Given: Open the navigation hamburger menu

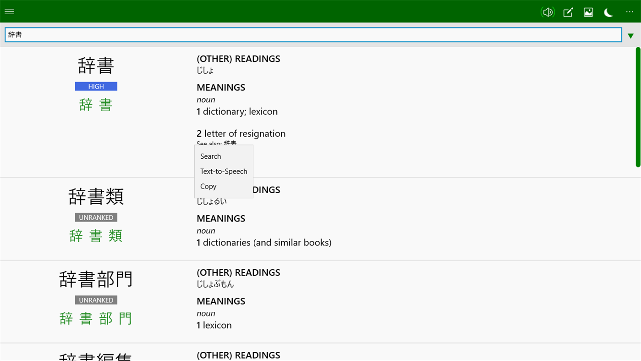Looking at the screenshot, I should (x=9, y=11).
